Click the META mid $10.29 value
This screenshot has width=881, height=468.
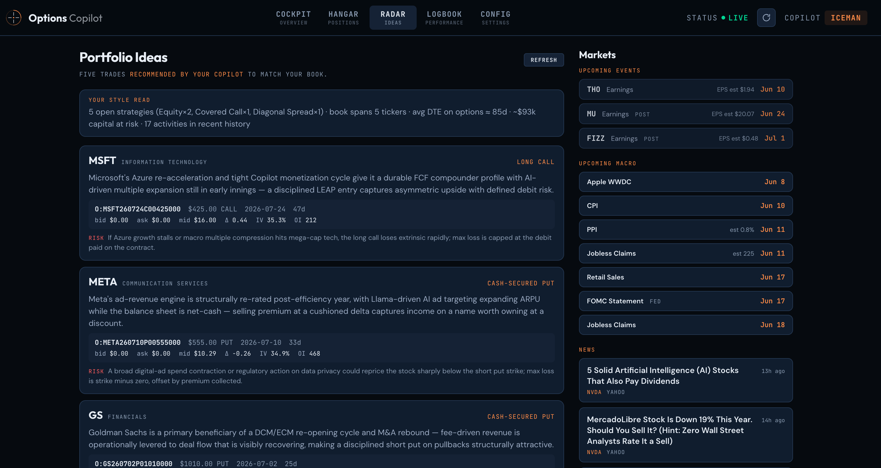[x=205, y=354]
